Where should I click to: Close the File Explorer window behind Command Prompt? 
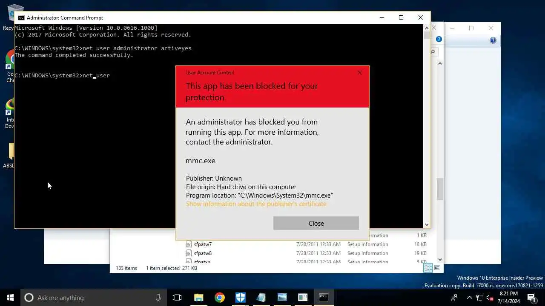[434, 28]
